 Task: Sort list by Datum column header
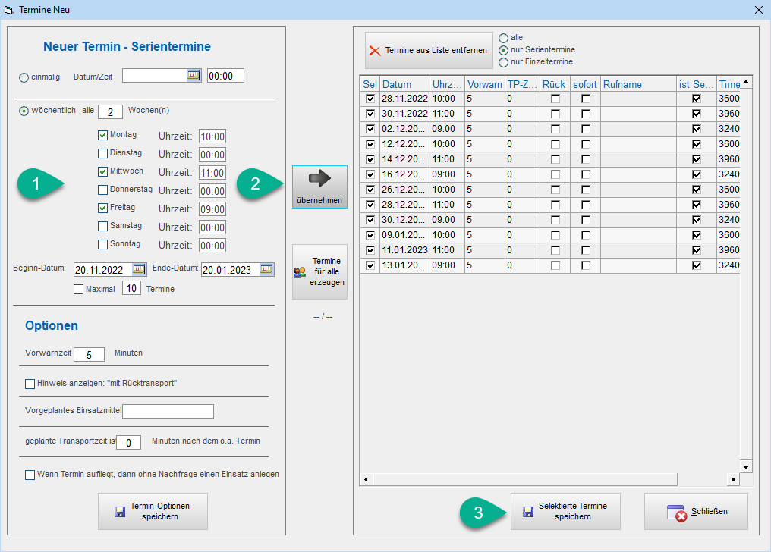(x=404, y=84)
